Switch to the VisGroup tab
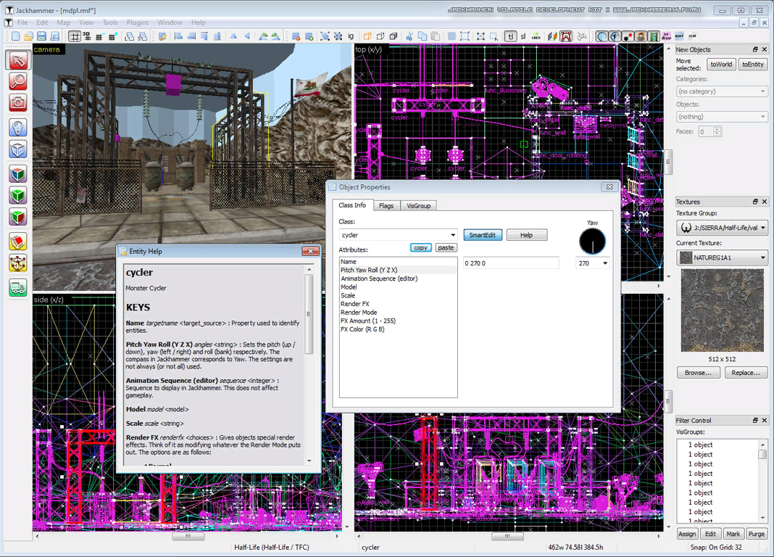The width and height of the screenshot is (774, 557). [419, 205]
